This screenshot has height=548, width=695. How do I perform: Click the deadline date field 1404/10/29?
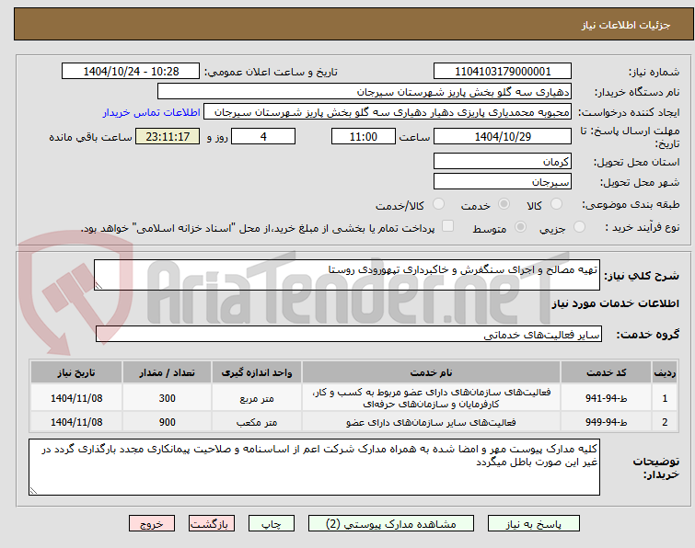pyautogui.click(x=503, y=136)
